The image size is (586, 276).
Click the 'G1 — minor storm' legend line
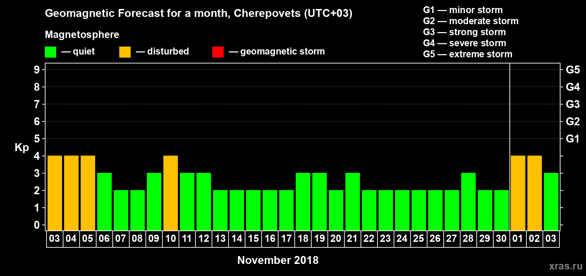[463, 10]
